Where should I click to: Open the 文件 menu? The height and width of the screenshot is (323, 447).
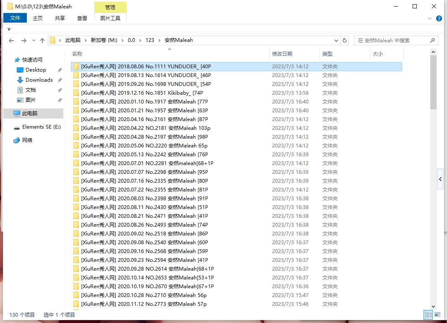(15, 18)
